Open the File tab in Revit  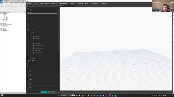click(x=2, y=2)
